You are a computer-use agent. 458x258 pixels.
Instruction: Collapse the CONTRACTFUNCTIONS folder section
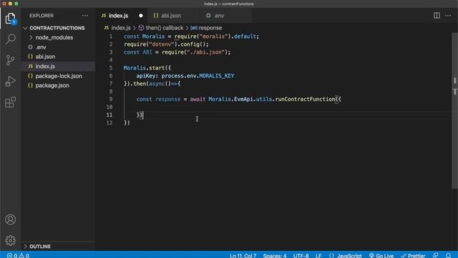click(58, 28)
